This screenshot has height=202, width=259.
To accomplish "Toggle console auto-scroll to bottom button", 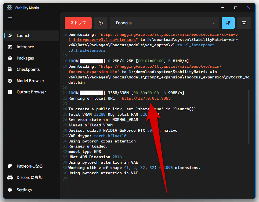I will point(228,23).
